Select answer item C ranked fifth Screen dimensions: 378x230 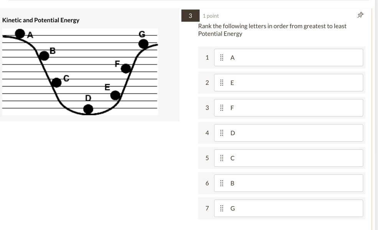coord(288,158)
